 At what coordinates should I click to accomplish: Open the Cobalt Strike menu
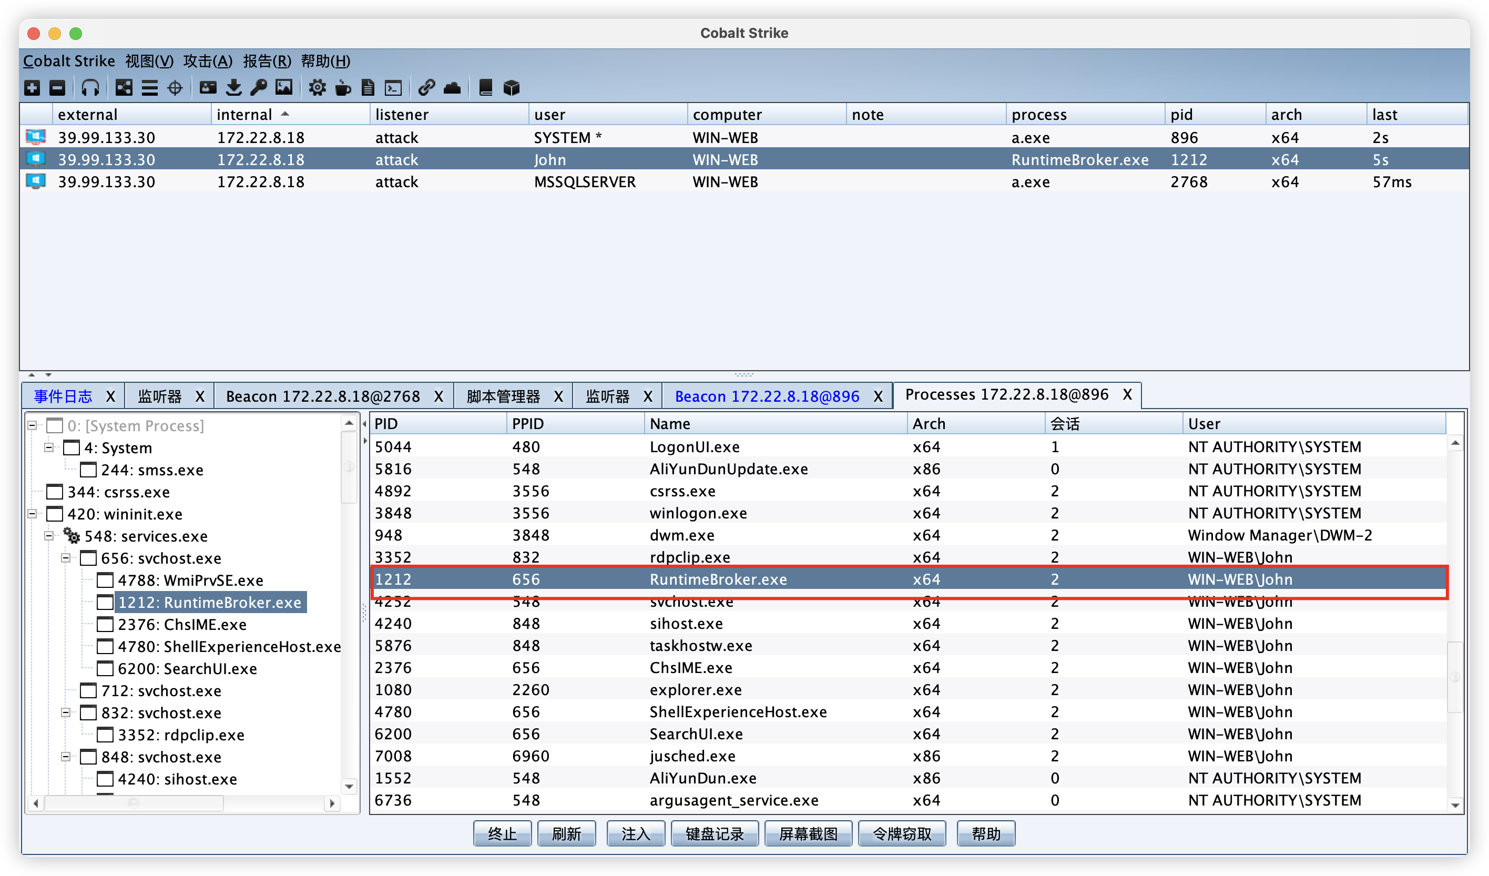click(69, 61)
